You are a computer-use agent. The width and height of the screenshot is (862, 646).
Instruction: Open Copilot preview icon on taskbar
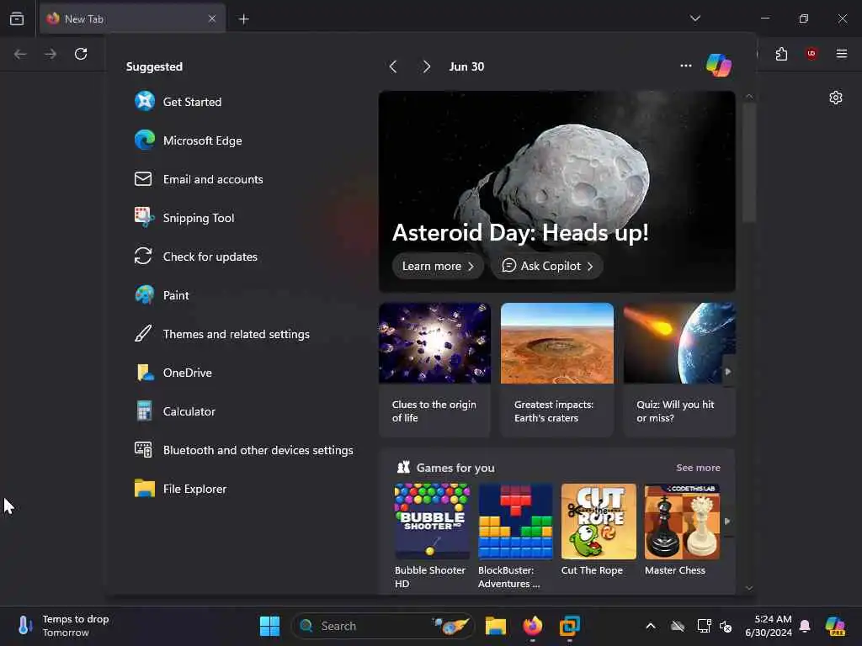click(x=835, y=626)
